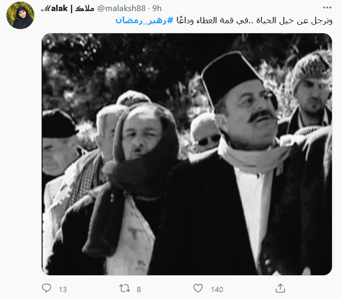Retweet this post using the arrows icon
The height and width of the screenshot is (299, 342).
click(x=125, y=288)
